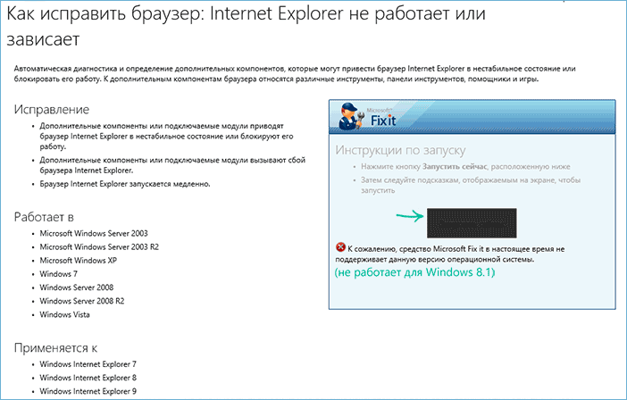Select "Windows Internet Explorer 9" item

tap(87, 392)
